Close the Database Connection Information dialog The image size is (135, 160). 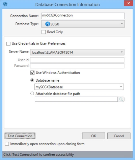129,3
